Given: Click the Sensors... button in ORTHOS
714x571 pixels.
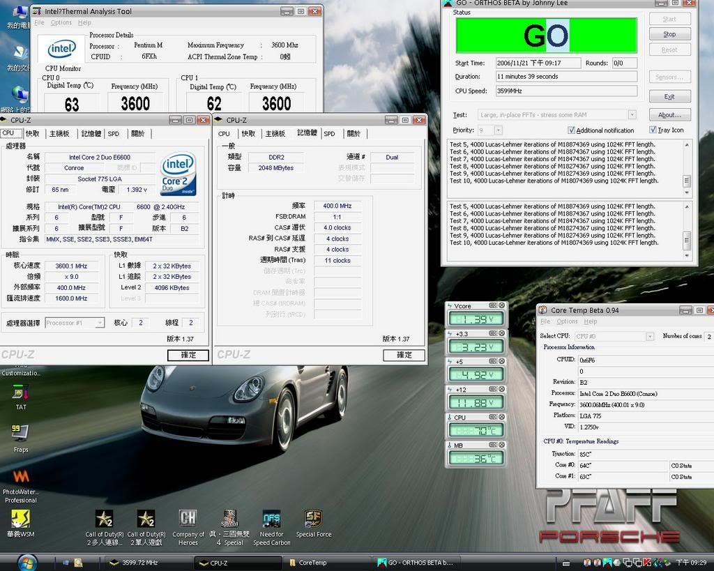Looking at the screenshot, I should coord(669,77).
